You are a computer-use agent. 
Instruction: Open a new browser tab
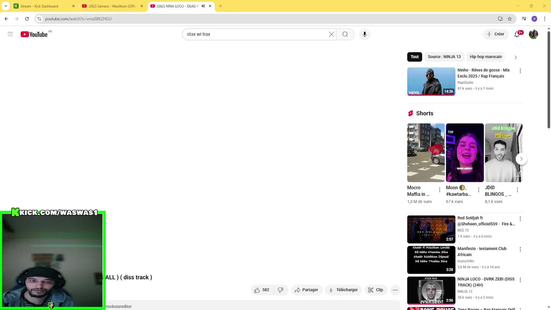[x=220, y=6]
